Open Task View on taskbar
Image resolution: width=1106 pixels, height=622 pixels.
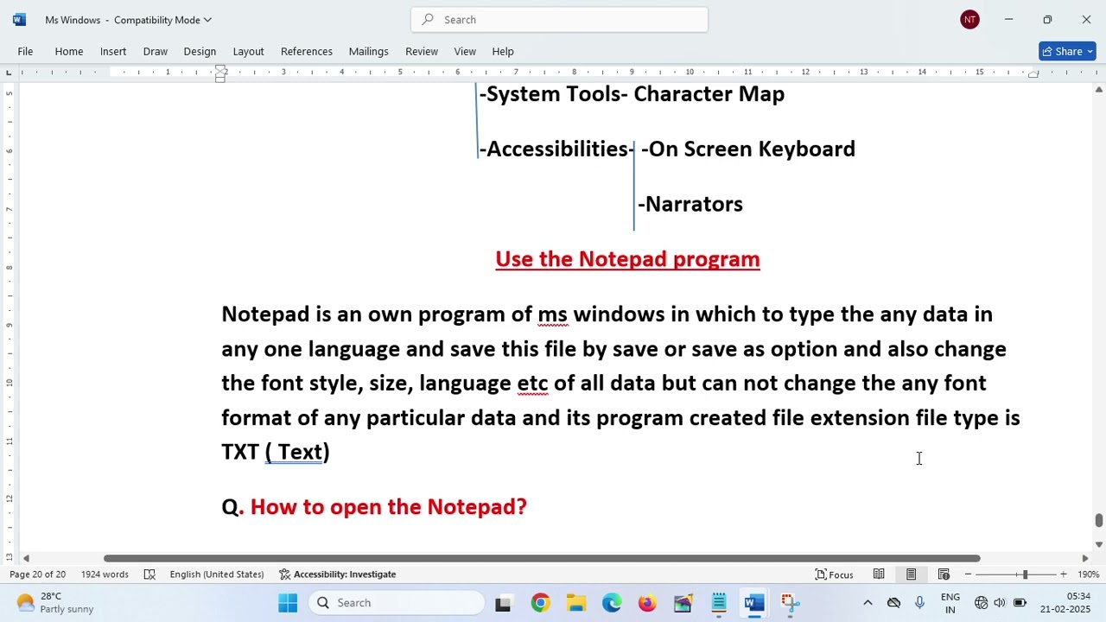click(x=503, y=603)
